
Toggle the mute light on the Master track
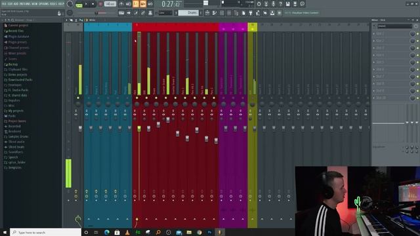tap(78, 98)
